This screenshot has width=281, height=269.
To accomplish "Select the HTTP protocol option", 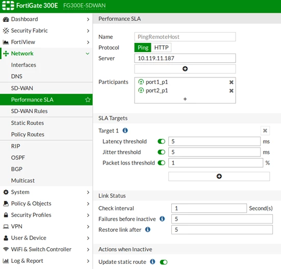I will 161,47.
